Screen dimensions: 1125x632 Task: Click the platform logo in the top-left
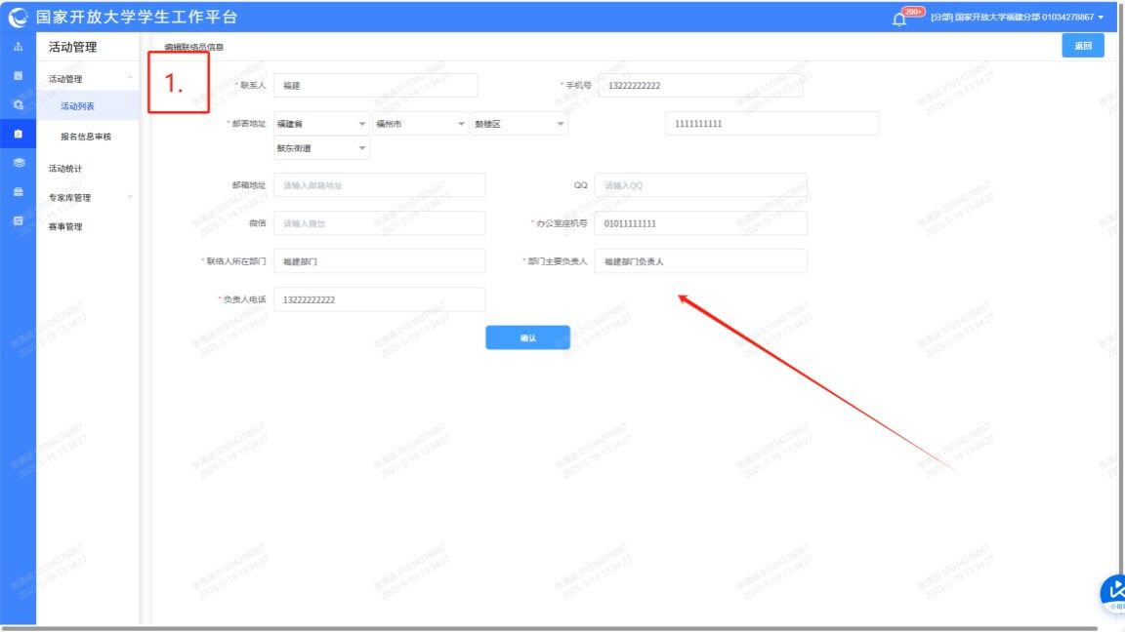18,18
